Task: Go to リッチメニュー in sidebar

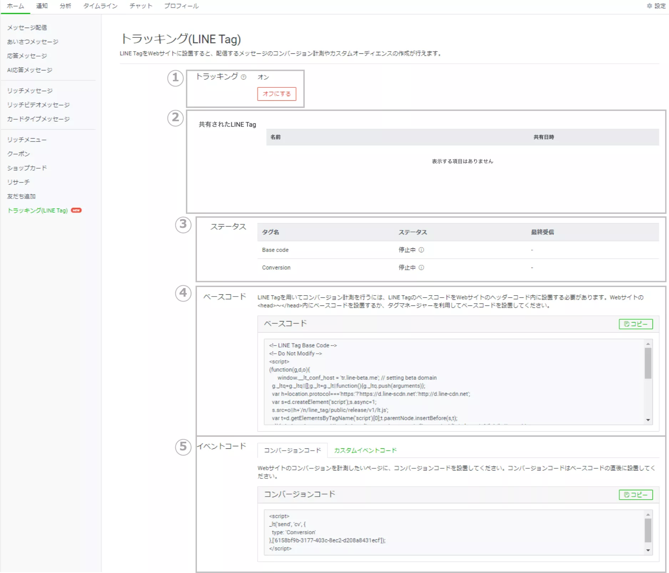Action: [27, 140]
